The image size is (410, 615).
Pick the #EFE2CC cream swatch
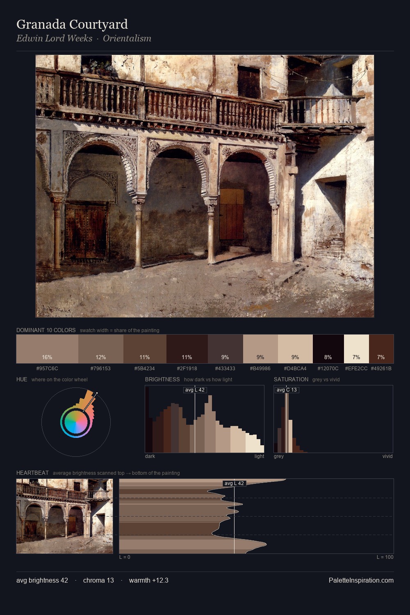(x=356, y=349)
